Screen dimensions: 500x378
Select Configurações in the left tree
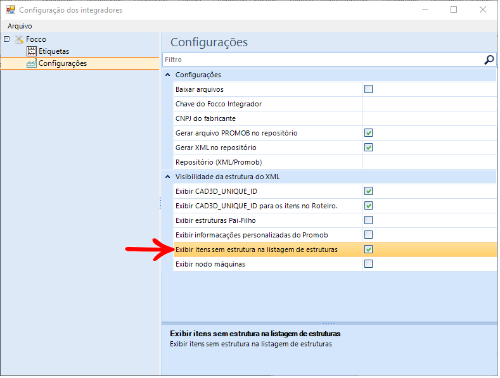tap(63, 63)
